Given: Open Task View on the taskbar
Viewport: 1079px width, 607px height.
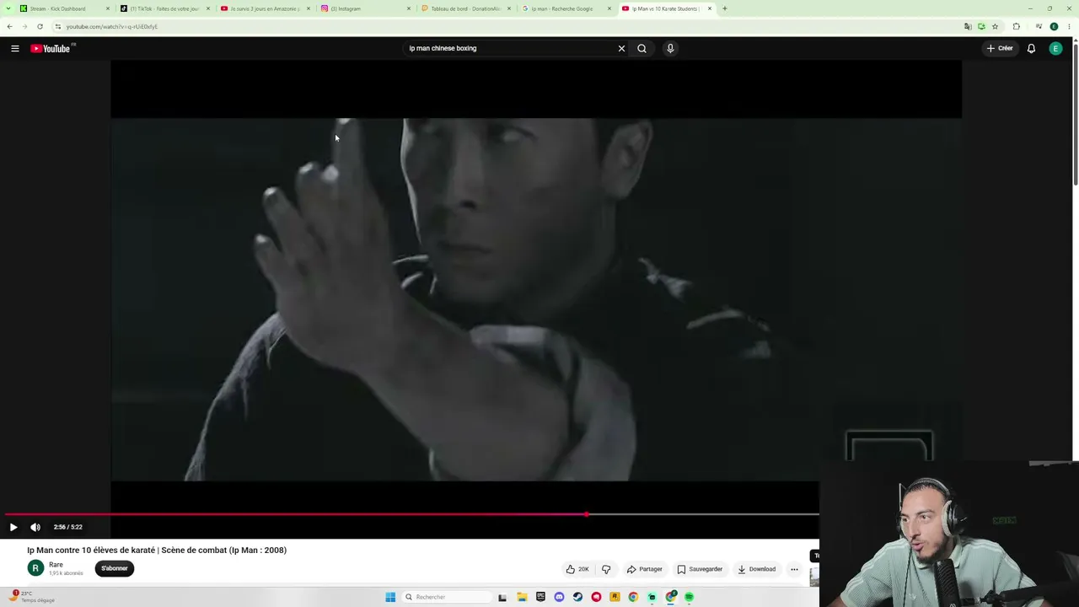Looking at the screenshot, I should coord(502,597).
